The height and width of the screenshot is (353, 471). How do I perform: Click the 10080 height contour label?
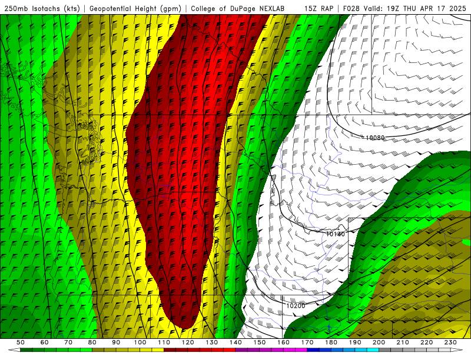(x=375, y=138)
